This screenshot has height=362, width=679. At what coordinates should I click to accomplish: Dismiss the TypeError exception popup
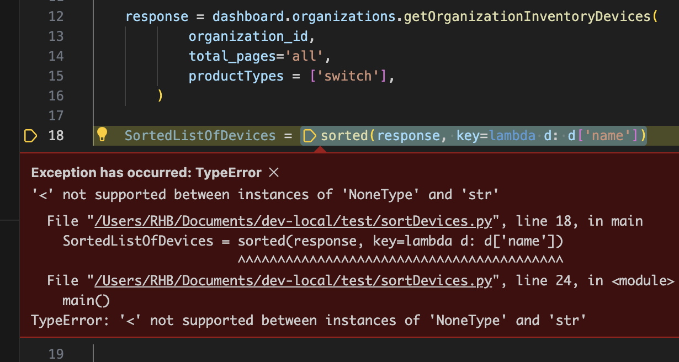[273, 172]
